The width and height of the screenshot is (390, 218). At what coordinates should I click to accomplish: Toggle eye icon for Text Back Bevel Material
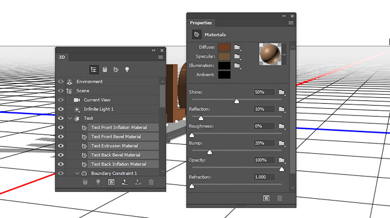coord(61,155)
